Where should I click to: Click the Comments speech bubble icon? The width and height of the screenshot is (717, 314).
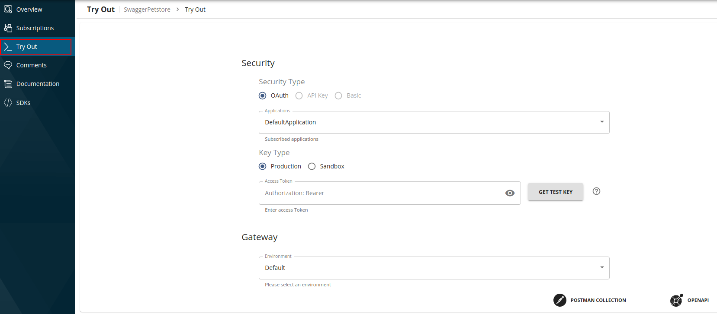pos(8,65)
